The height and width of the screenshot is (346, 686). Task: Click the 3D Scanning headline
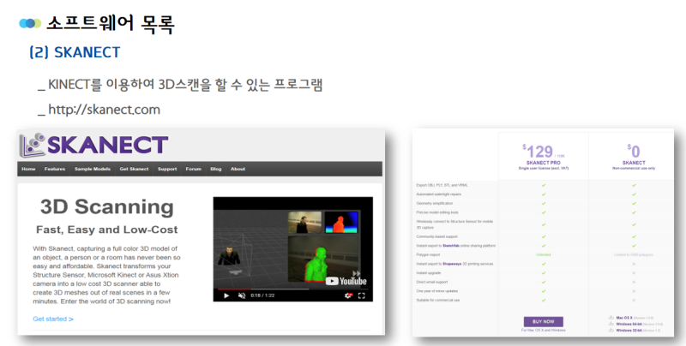pyautogui.click(x=107, y=206)
